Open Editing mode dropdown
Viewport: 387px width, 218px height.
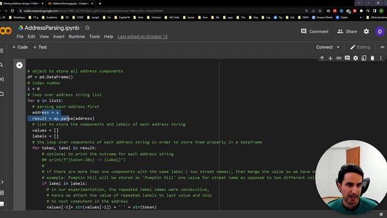click(x=360, y=47)
